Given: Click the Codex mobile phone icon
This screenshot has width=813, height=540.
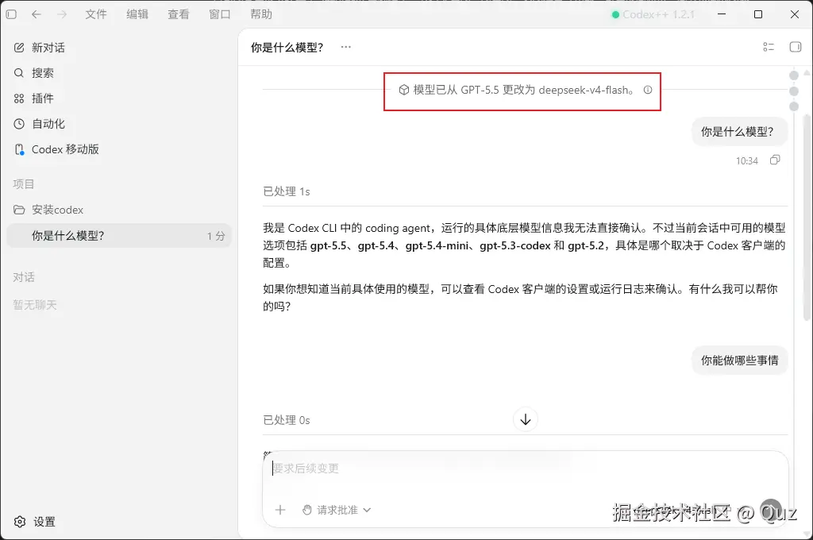Looking at the screenshot, I should (19, 149).
